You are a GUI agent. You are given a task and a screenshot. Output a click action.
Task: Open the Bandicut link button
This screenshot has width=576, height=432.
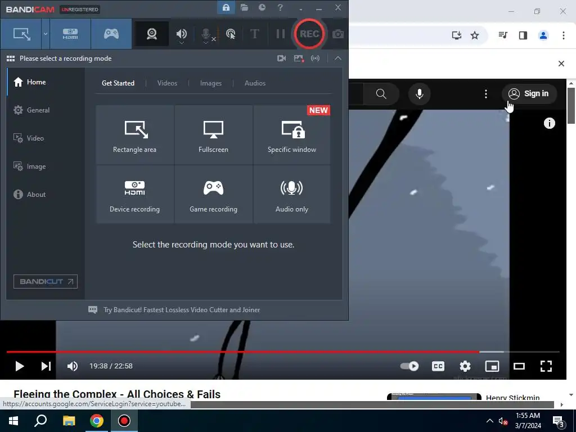[x=46, y=281]
